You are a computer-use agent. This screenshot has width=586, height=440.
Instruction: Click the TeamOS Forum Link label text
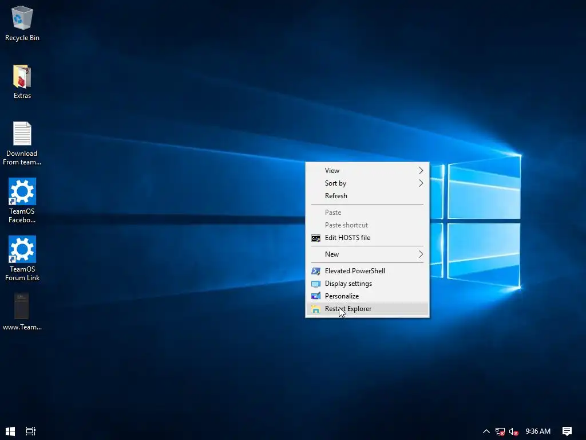(x=22, y=273)
